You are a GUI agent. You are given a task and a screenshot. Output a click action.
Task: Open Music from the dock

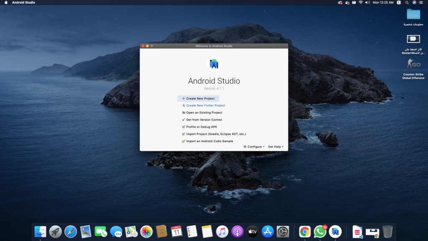pyautogui.click(x=222, y=232)
